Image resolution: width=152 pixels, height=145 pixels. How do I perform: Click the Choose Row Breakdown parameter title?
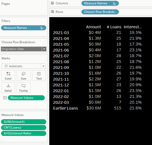pyautogui.click(x=18, y=42)
